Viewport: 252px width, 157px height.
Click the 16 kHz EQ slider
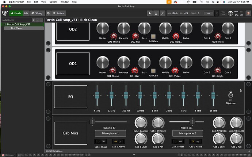(213, 95)
